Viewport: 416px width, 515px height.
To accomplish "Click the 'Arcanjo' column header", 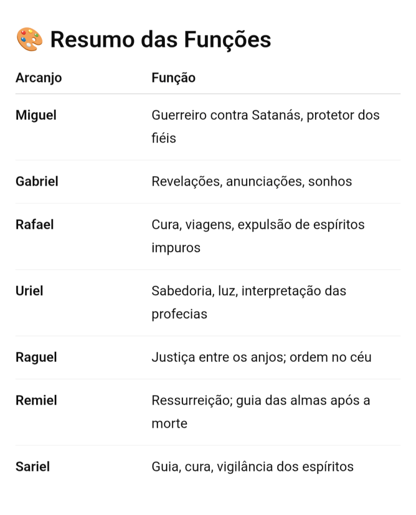I will click(39, 78).
